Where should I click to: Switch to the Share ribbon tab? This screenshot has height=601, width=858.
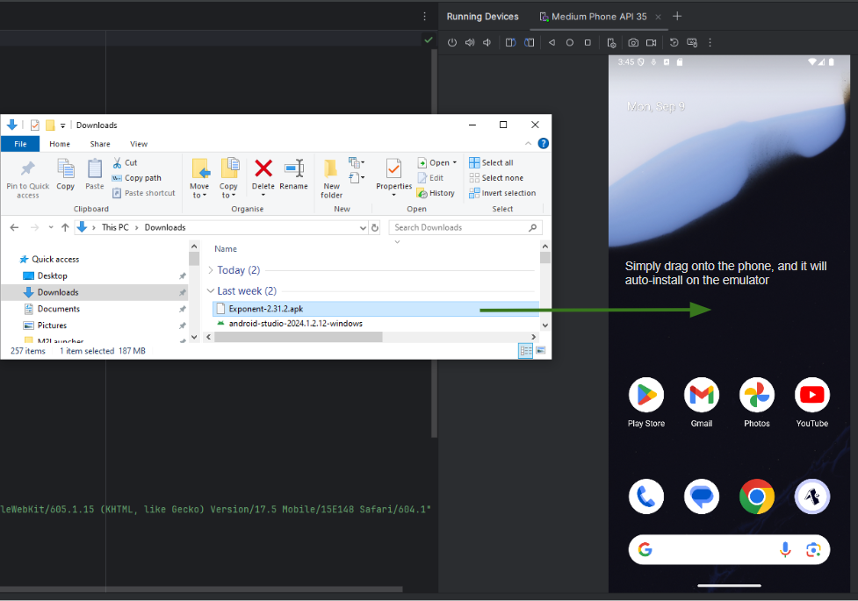(x=100, y=144)
